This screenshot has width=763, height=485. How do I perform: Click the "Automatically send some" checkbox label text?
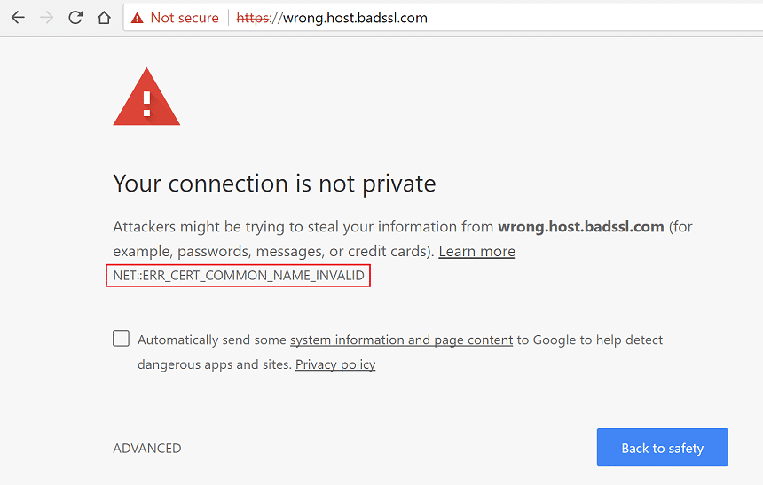(212, 340)
